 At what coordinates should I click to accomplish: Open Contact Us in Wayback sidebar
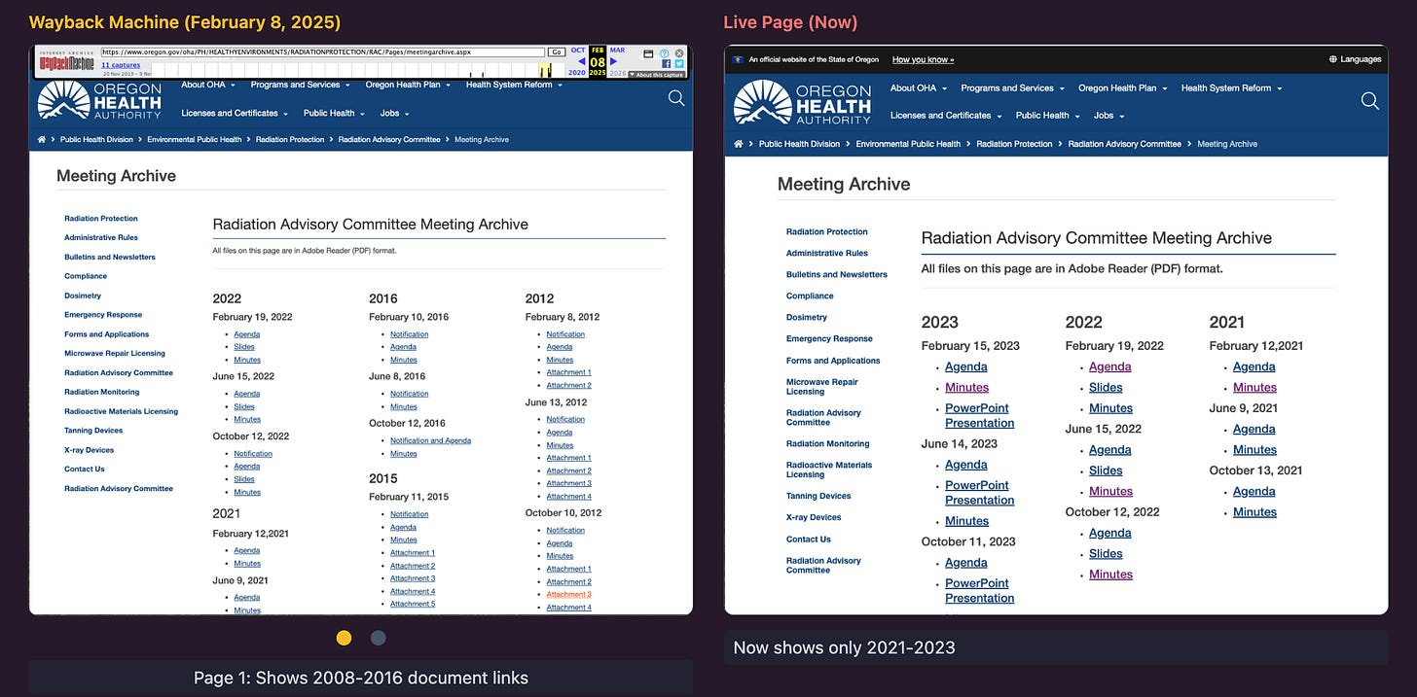(85, 469)
